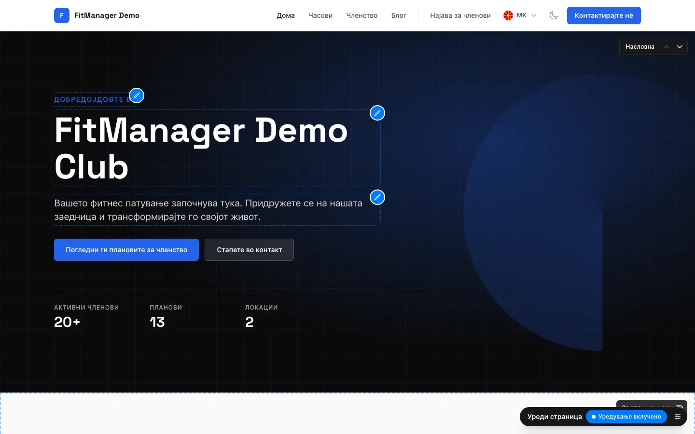Toggle dark mode with the moon icon
This screenshot has width=695, height=434.
pyautogui.click(x=554, y=15)
